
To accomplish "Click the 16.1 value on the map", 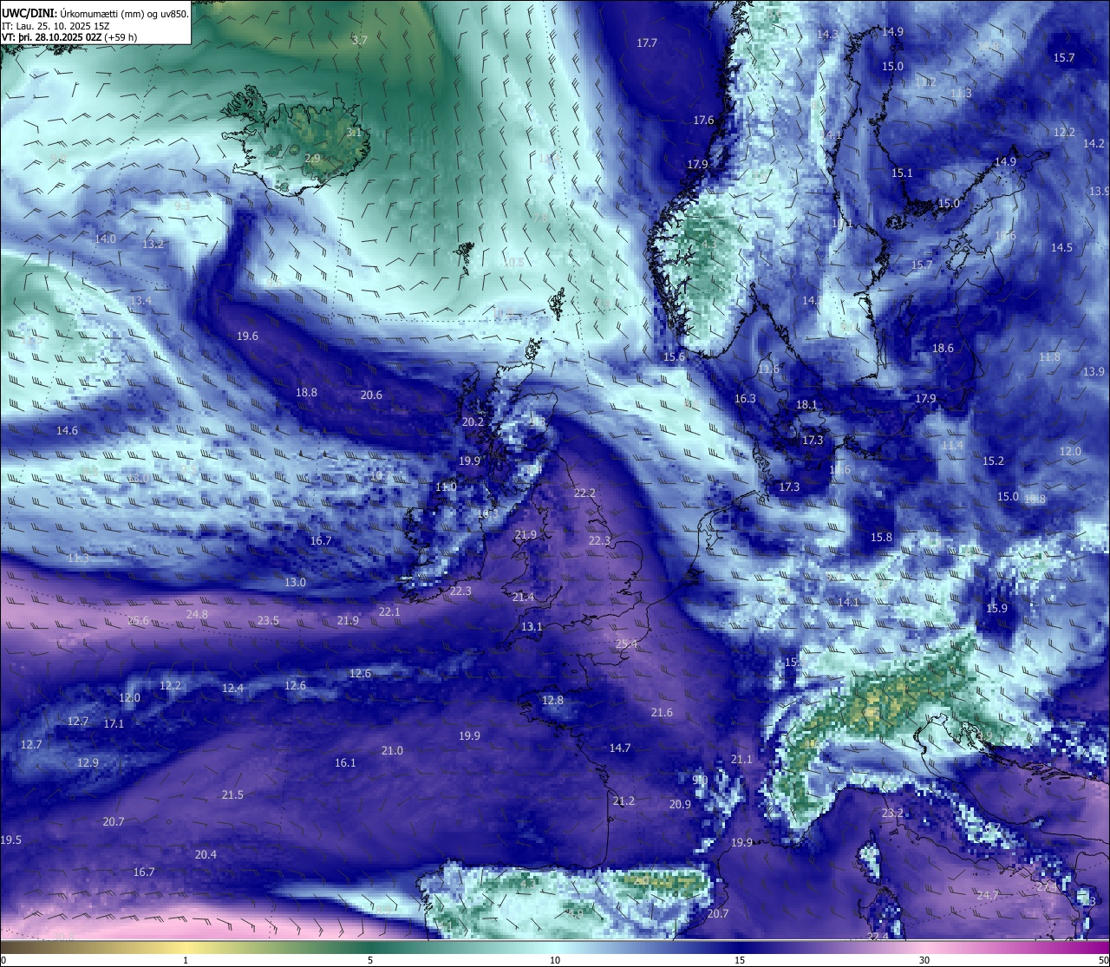I will tap(345, 762).
